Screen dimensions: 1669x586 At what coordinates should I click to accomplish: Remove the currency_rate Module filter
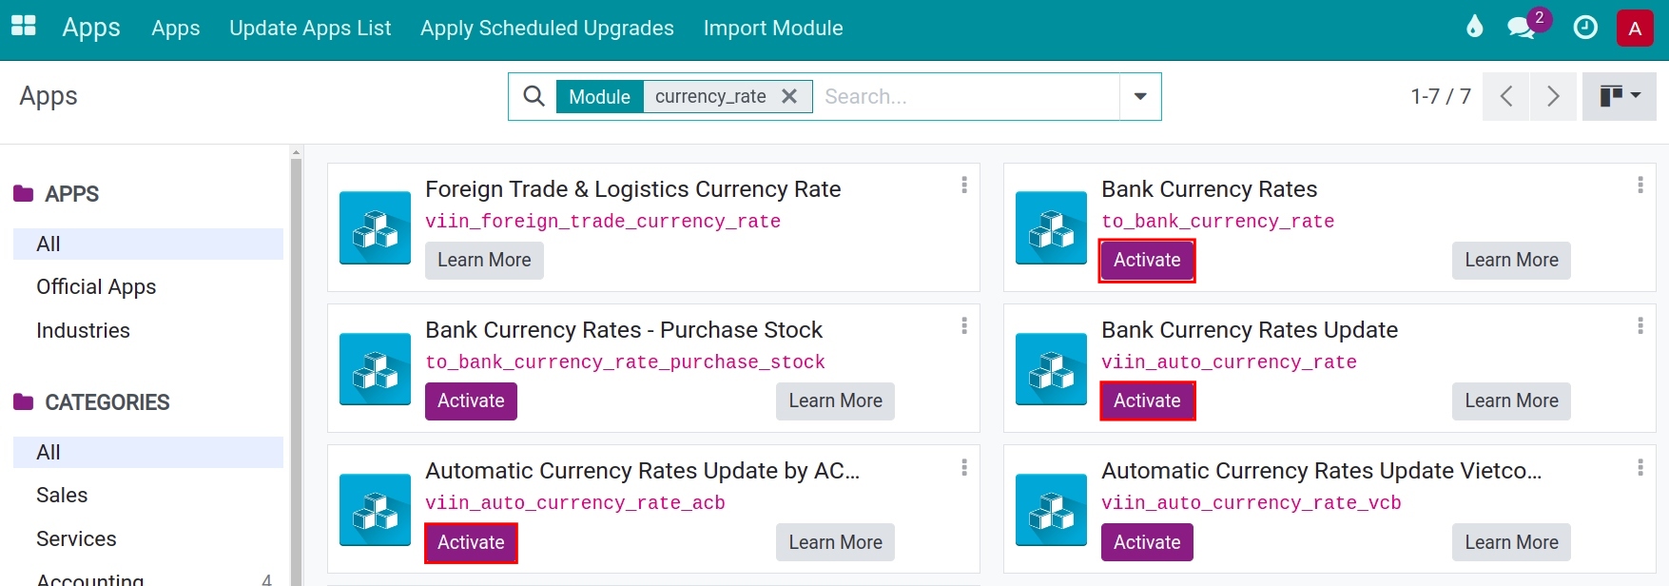coord(789,96)
